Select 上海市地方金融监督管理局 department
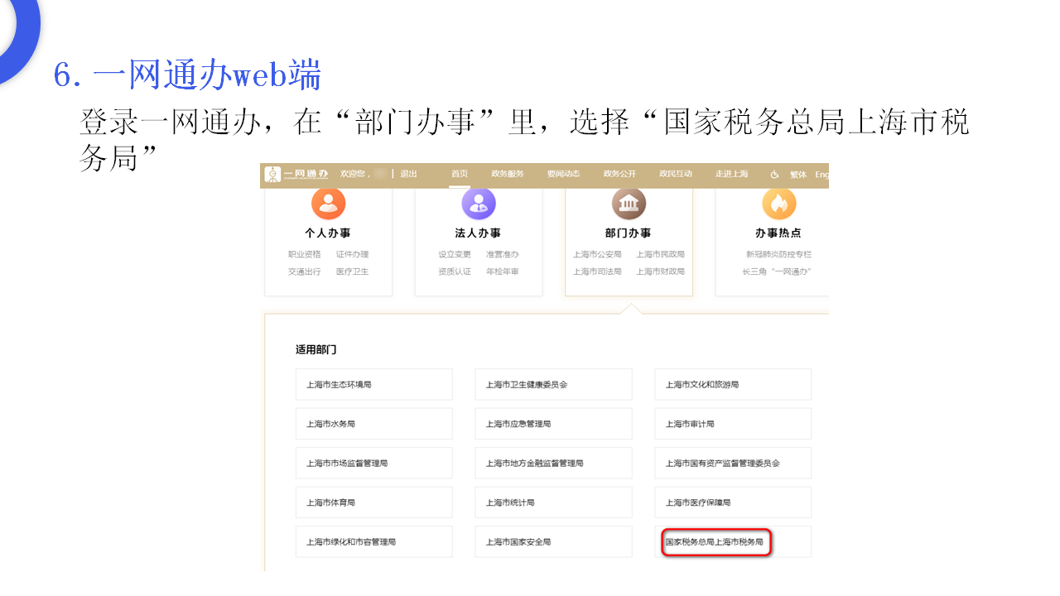The height and width of the screenshot is (596, 1060). (553, 464)
